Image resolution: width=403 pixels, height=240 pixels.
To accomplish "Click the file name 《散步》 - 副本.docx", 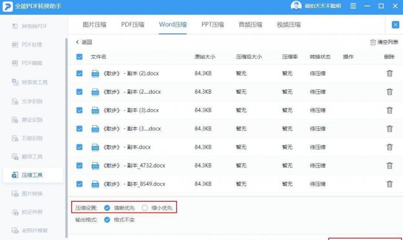I will 127,147.
